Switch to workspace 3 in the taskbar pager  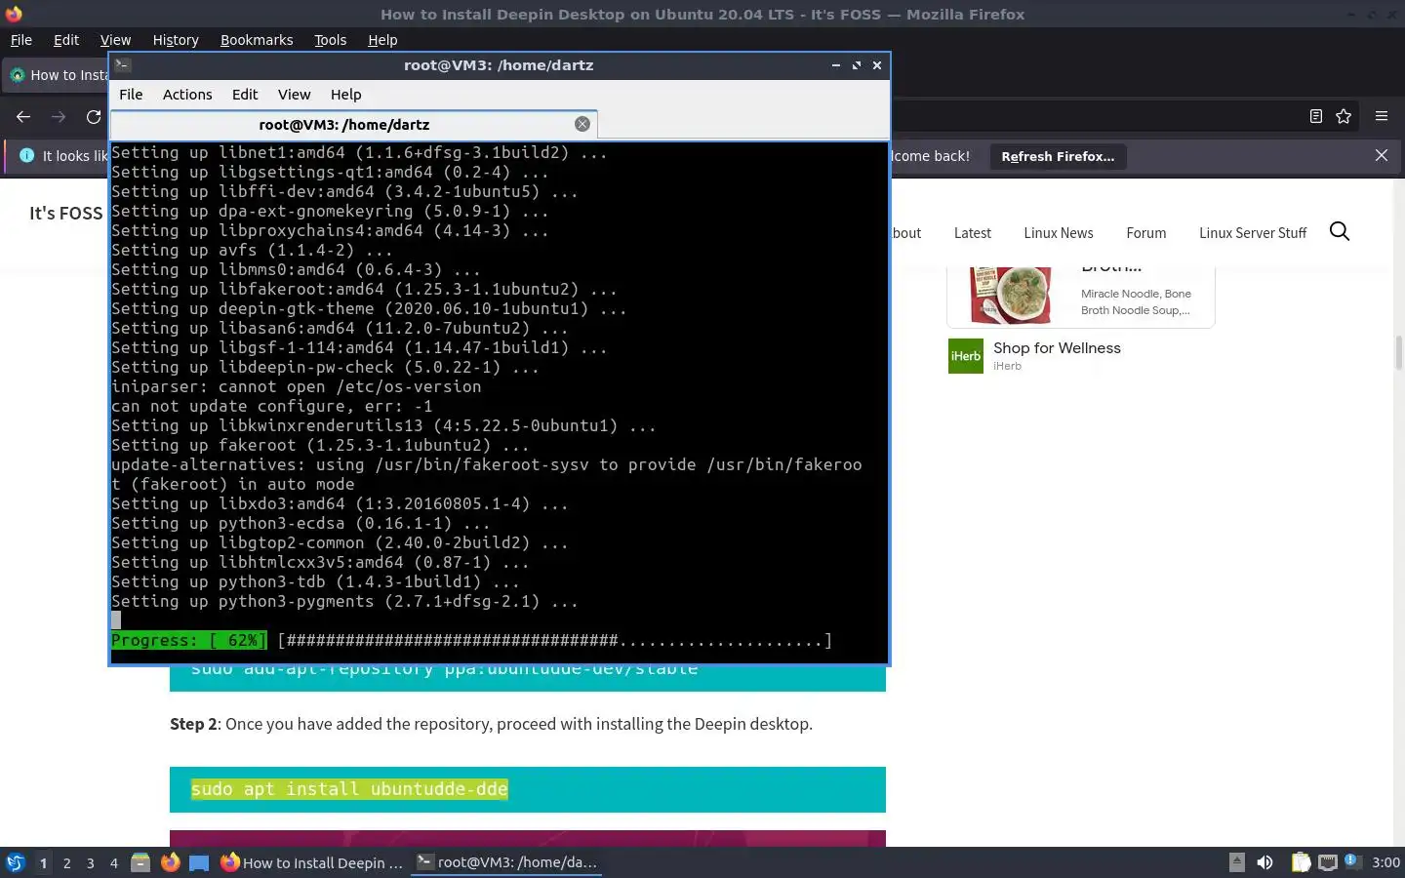tap(90, 863)
